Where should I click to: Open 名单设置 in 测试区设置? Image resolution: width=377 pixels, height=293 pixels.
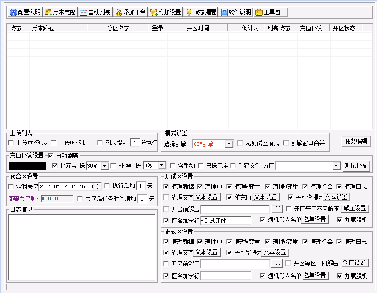315,220
